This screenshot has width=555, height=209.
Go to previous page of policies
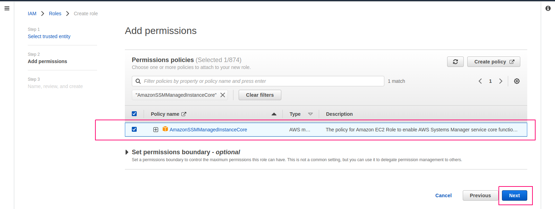(x=480, y=81)
